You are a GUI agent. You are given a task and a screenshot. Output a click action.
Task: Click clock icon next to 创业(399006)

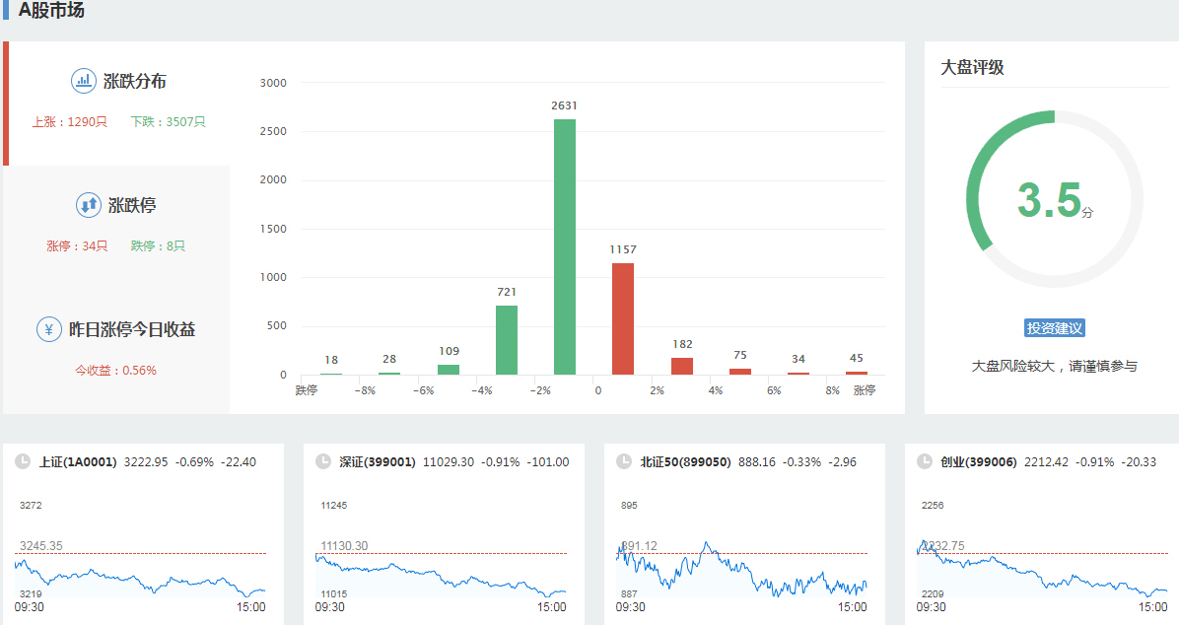(x=924, y=461)
